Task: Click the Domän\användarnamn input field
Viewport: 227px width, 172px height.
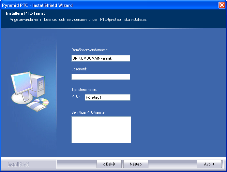Action: (101, 58)
